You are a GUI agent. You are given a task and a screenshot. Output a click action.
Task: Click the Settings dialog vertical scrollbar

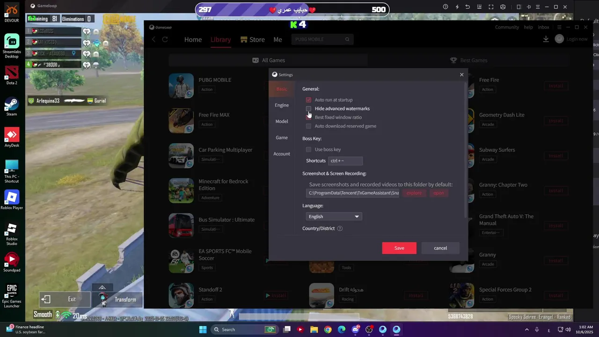[465, 150]
